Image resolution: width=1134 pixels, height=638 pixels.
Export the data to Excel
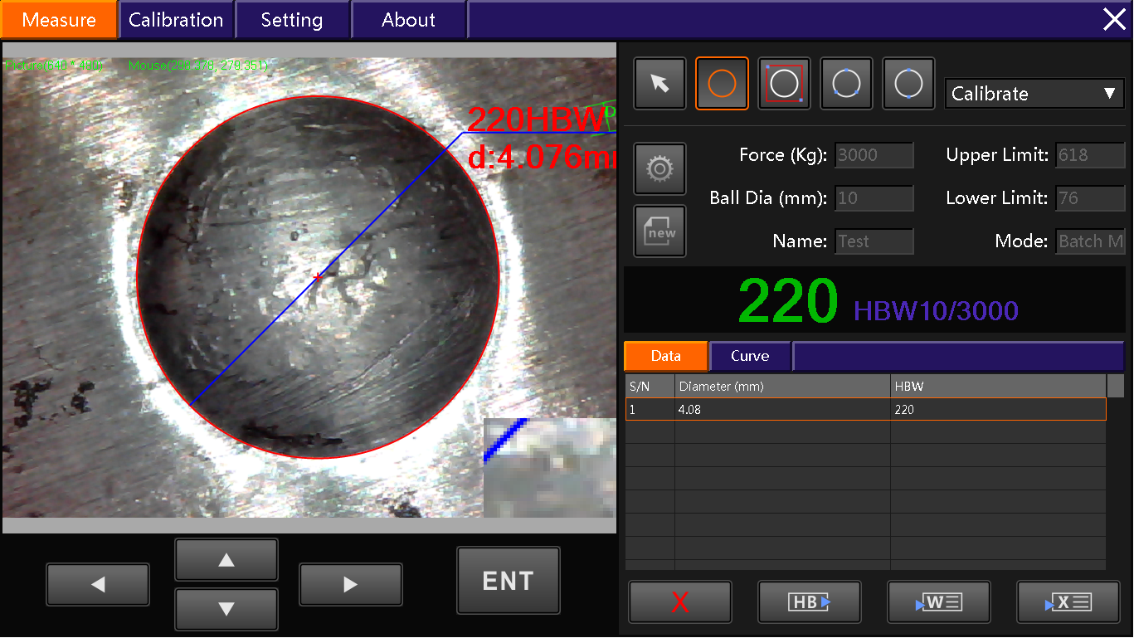coord(1068,602)
